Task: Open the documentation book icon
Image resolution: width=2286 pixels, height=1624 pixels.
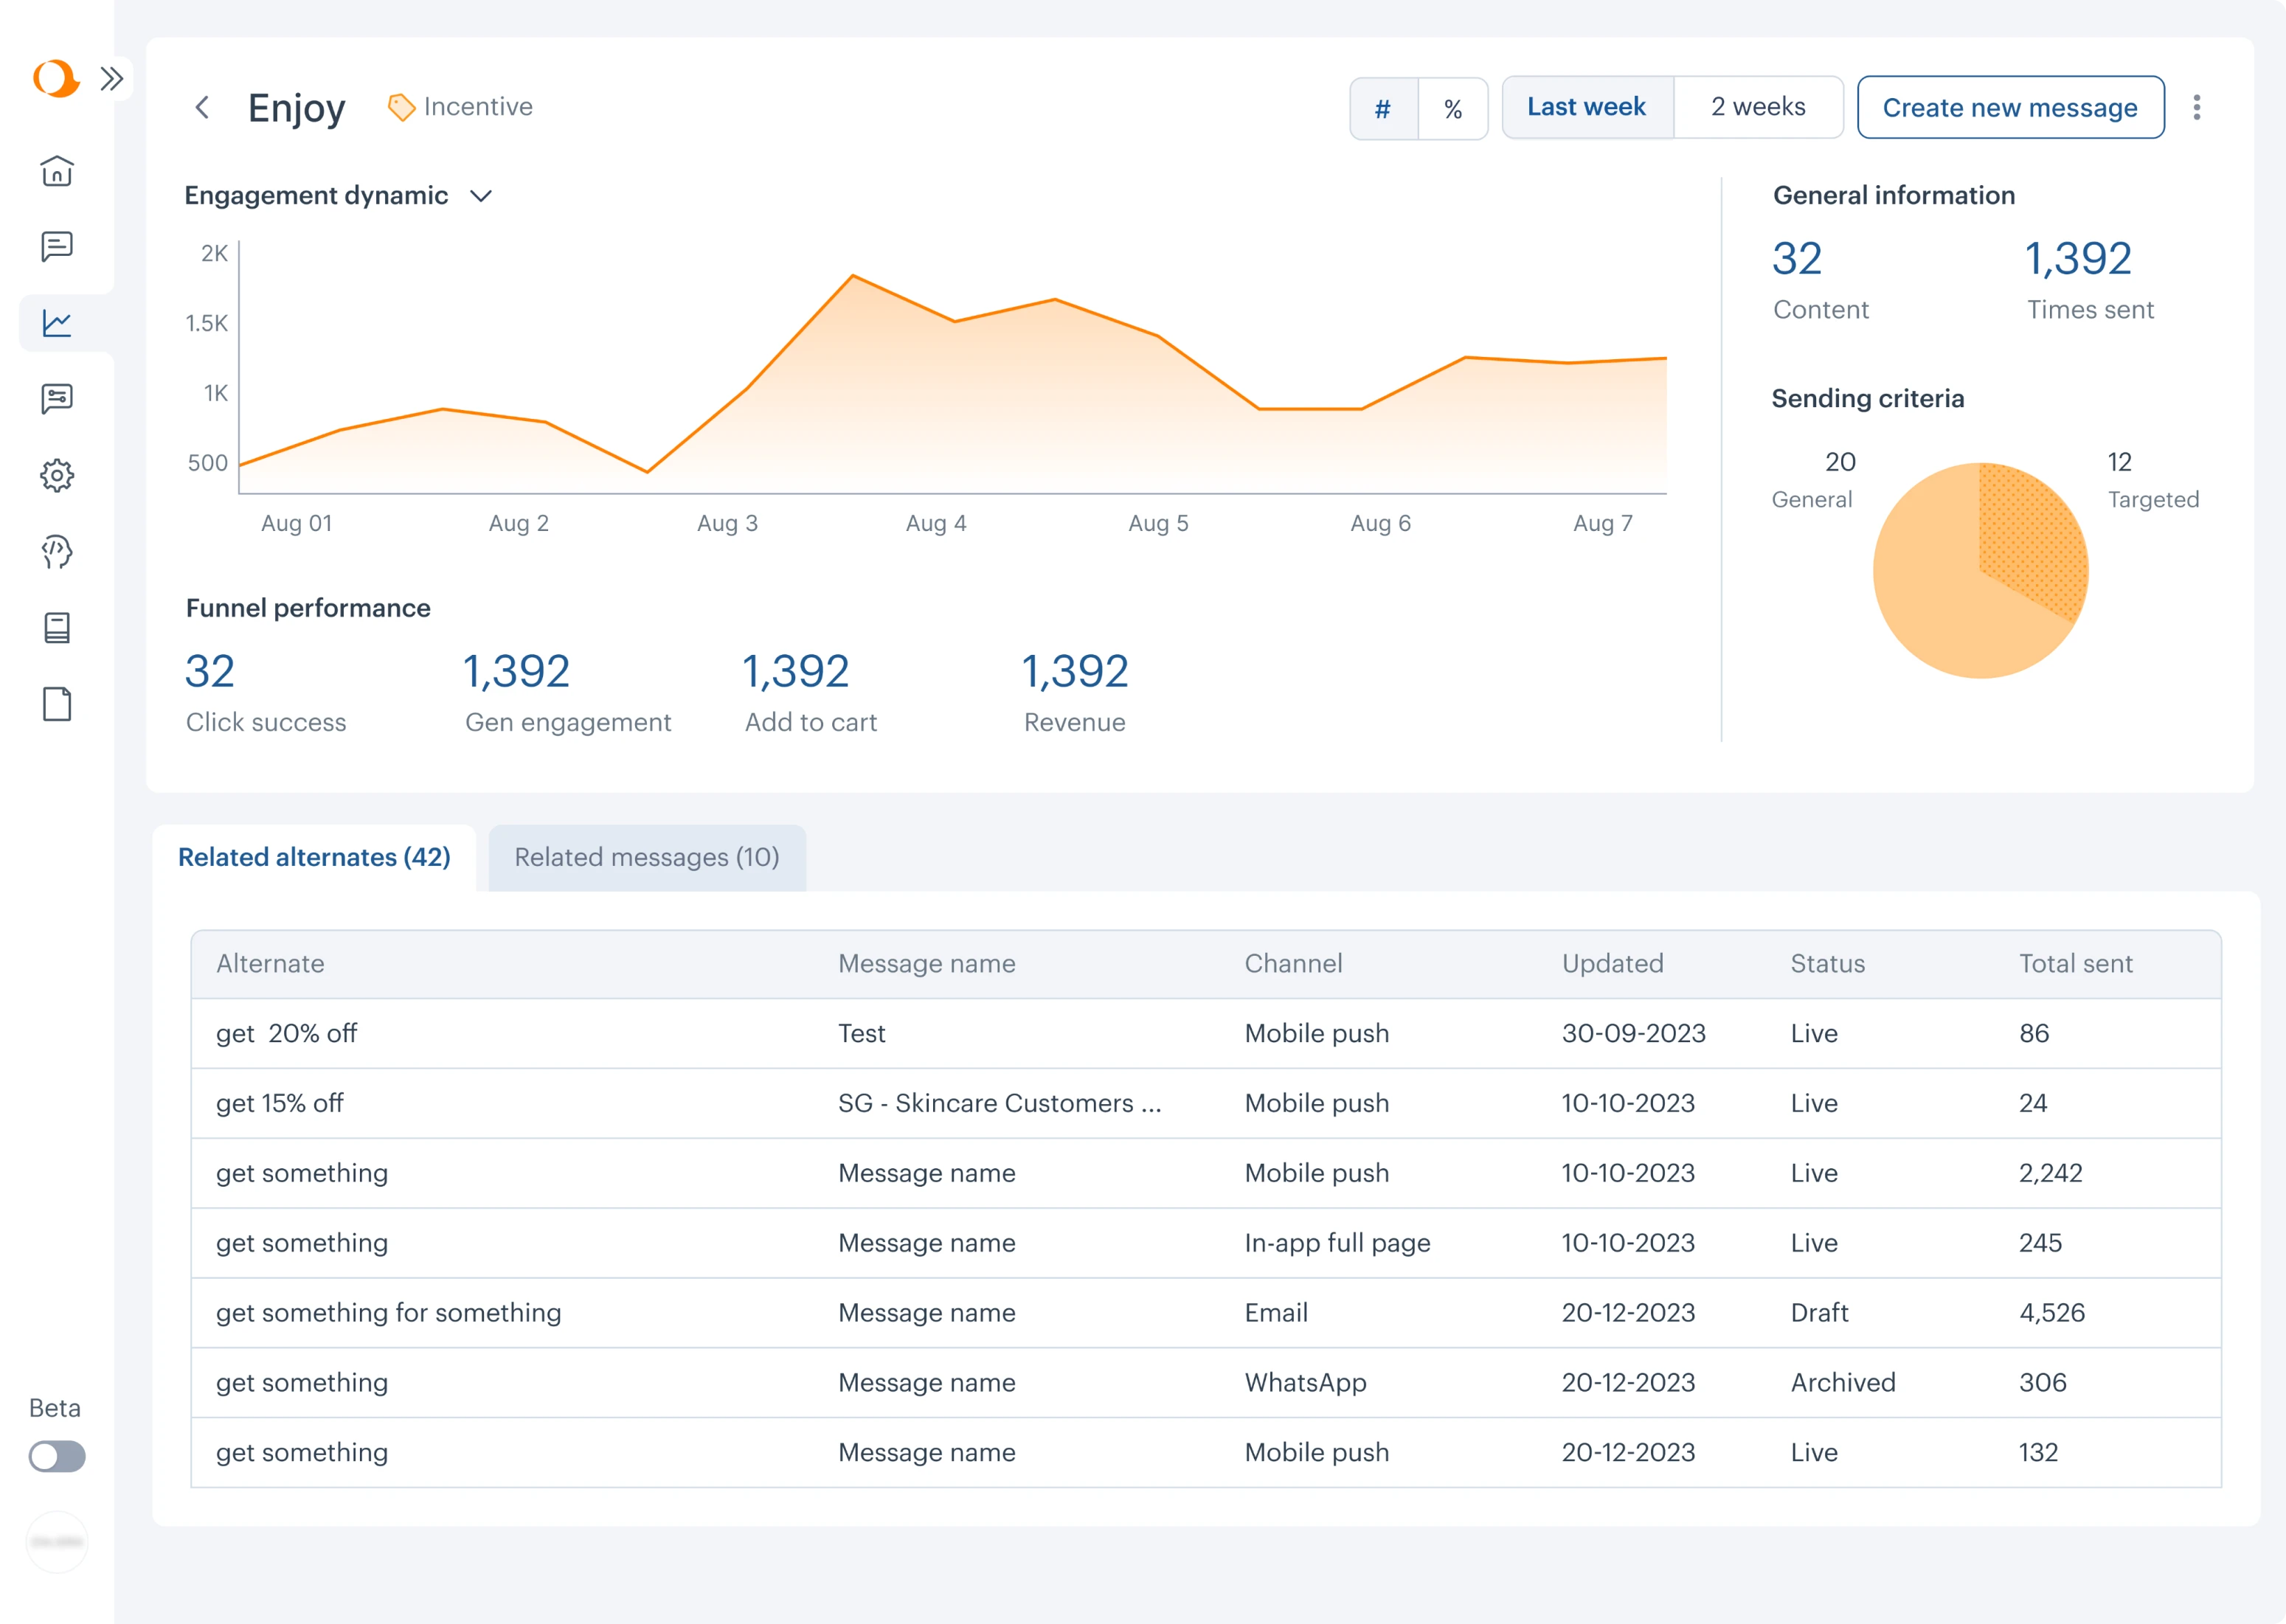Action: pyautogui.click(x=58, y=628)
